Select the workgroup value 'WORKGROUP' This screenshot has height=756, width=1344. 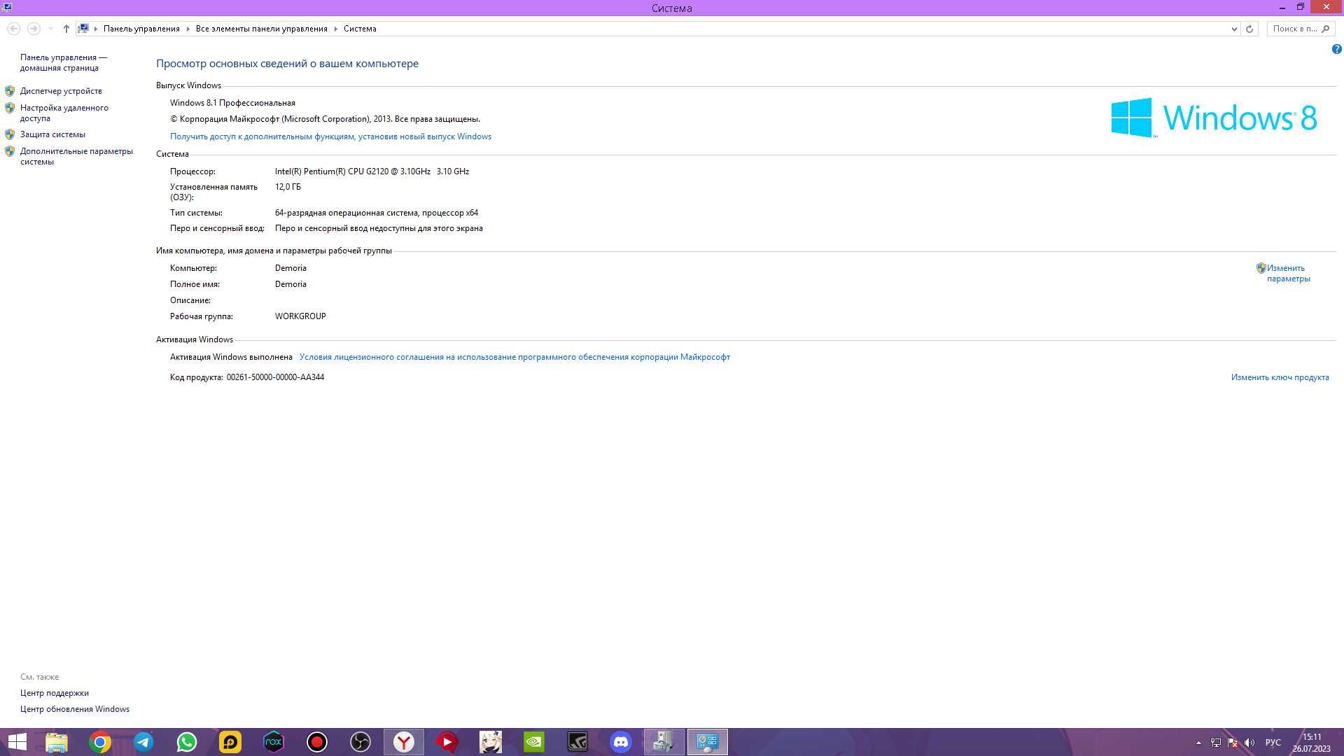[300, 316]
